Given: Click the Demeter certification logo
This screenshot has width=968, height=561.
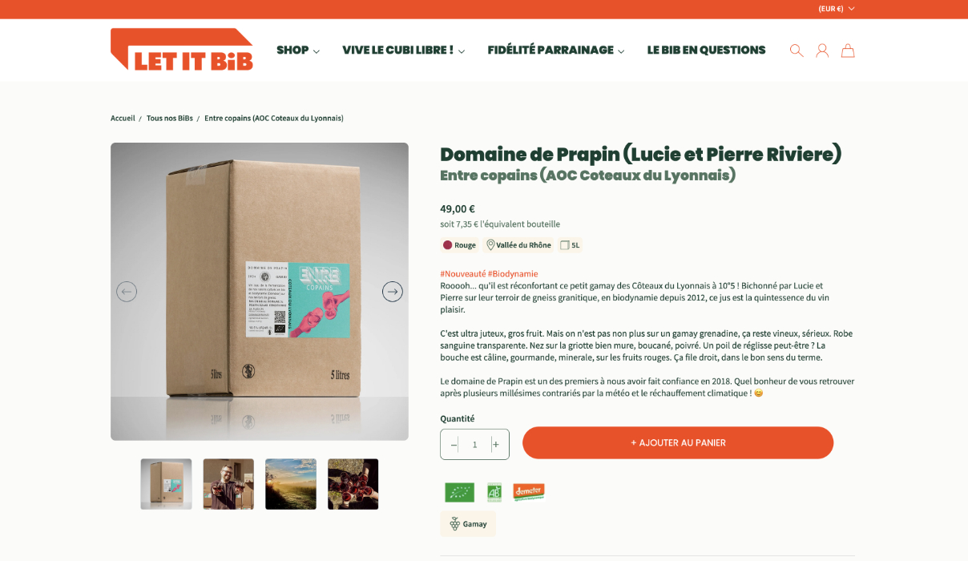Looking at the screenshot, I should tap(529, 492).
